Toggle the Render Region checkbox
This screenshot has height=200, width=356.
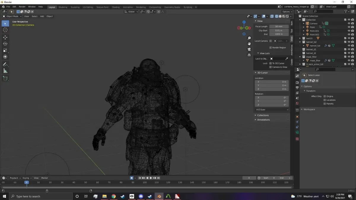[271, 47]
